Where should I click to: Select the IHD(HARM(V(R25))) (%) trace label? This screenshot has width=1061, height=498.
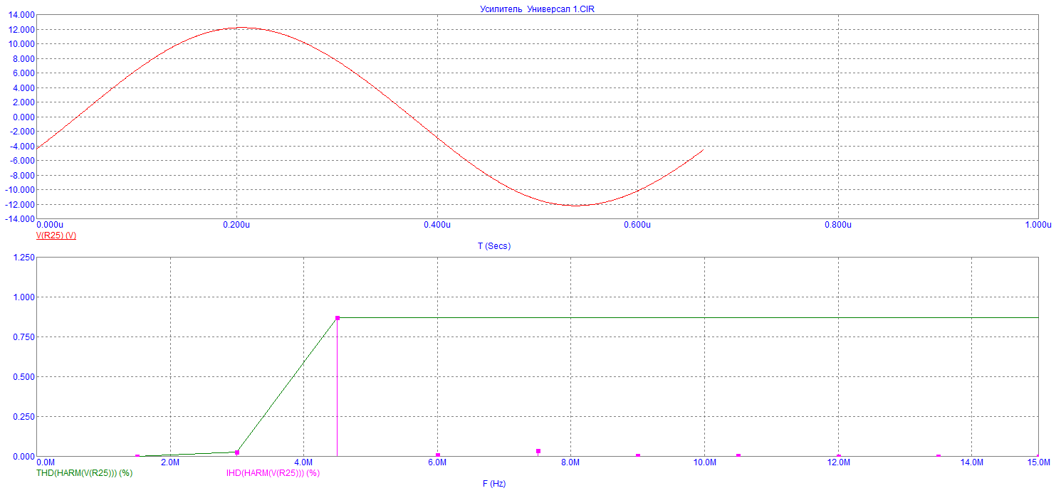[x=273, y=472]
